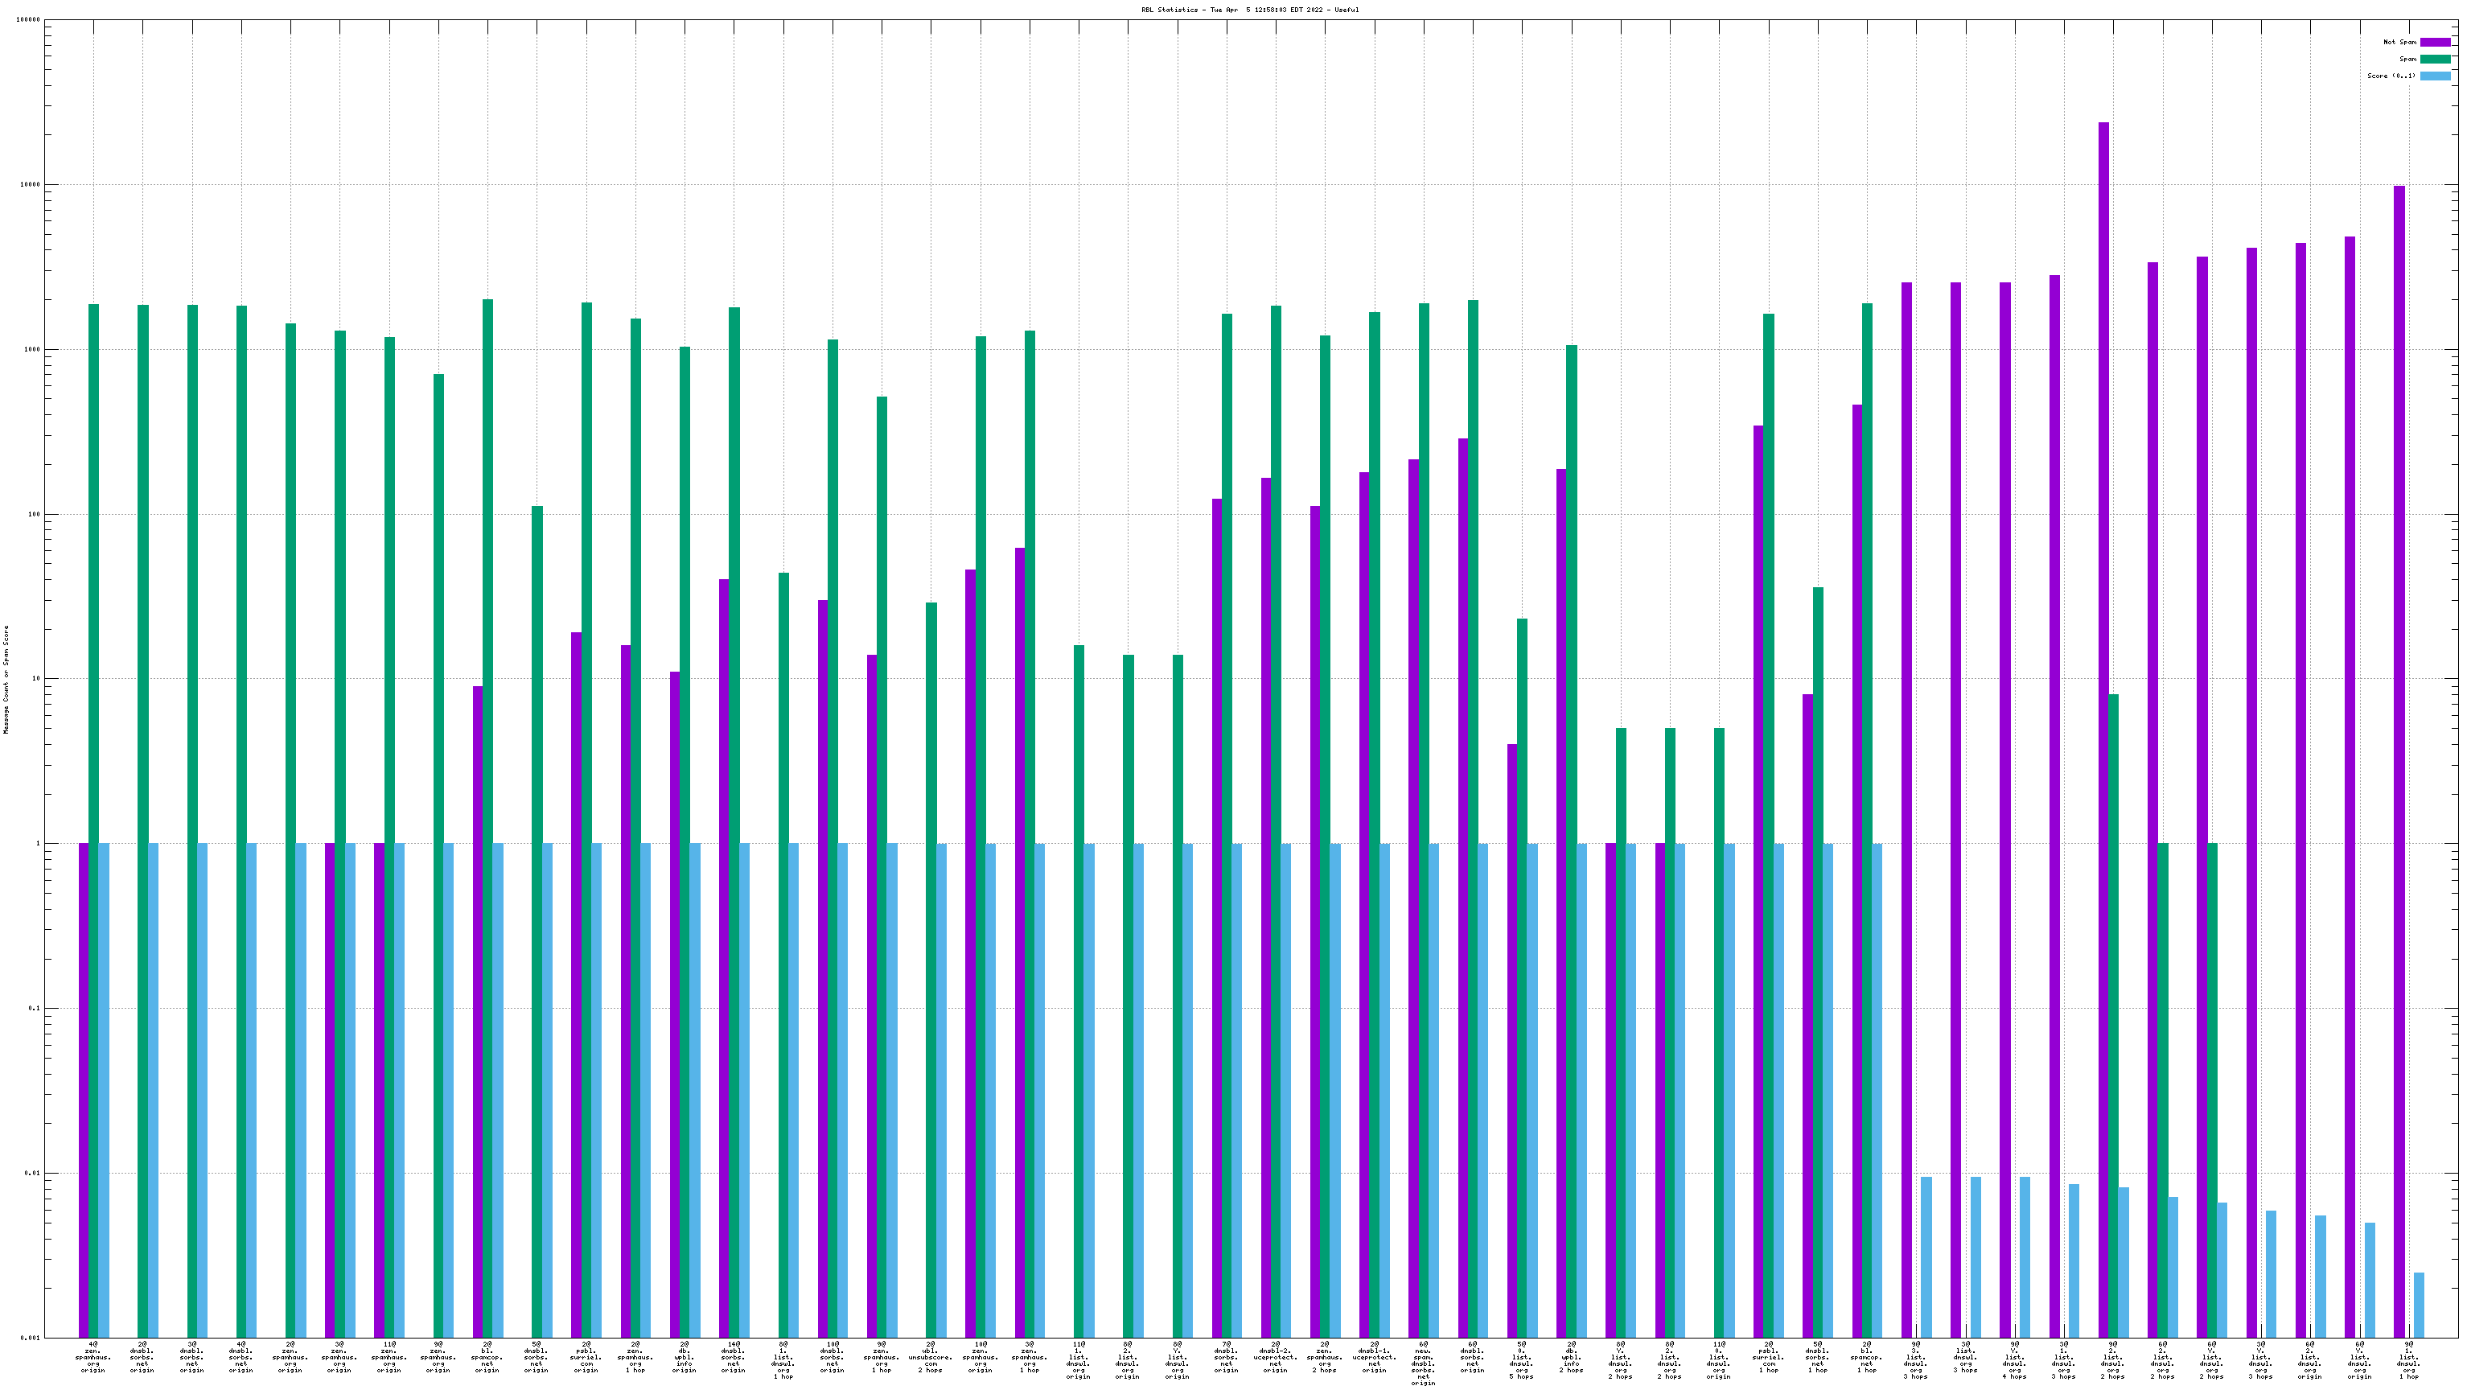
Task: Click the vertical 'Message Count or Spam Score' axis label
Action: pyautogui.click(x=6, y=679)
